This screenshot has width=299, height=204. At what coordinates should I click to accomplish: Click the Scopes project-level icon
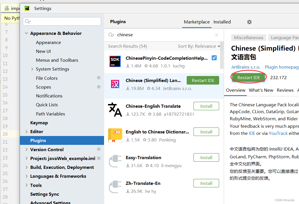(99, 87)
